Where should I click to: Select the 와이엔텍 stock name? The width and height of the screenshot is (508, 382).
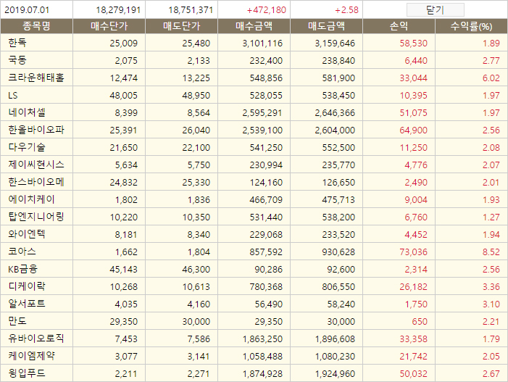(27, 234)
